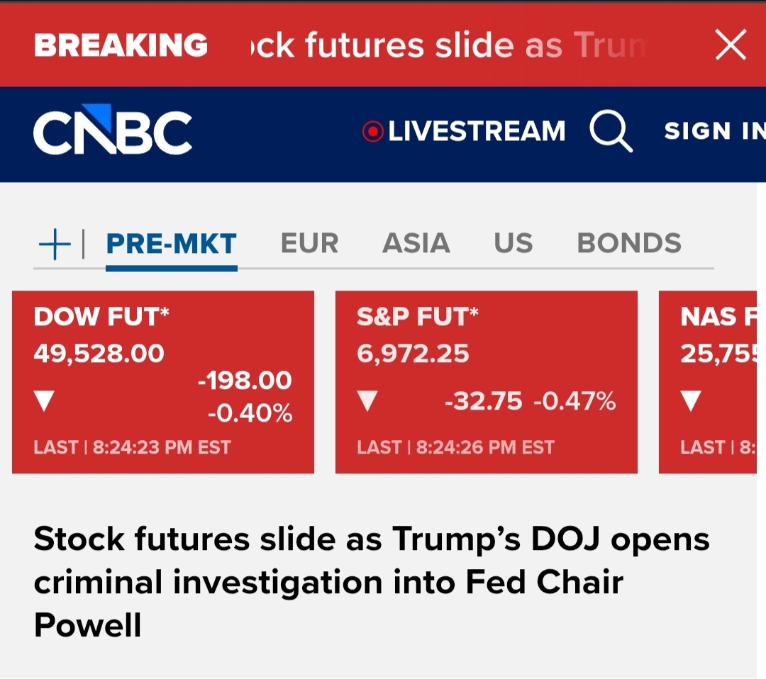Click the red live dot icon
Image resolution: width=766 pixels, height=679 pixels.
click(372, 132)
